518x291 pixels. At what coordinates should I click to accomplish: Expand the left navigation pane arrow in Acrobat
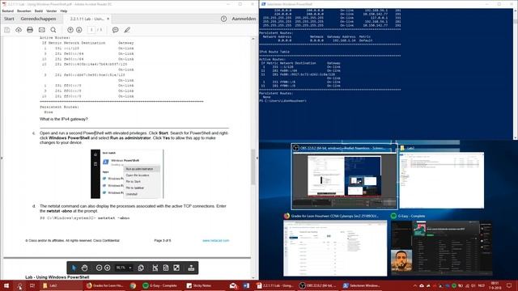click(2, 158)
